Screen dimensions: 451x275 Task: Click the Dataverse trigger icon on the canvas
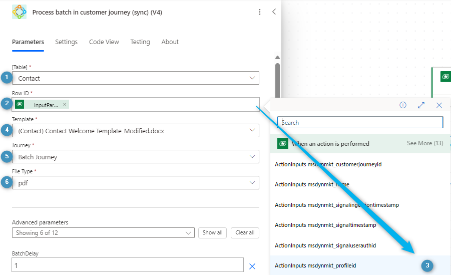click(x=445, y=77)
